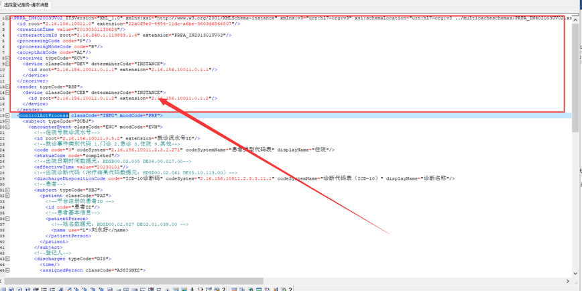Collapse the assignedPerson fold marker

click(x=7, y=270)
